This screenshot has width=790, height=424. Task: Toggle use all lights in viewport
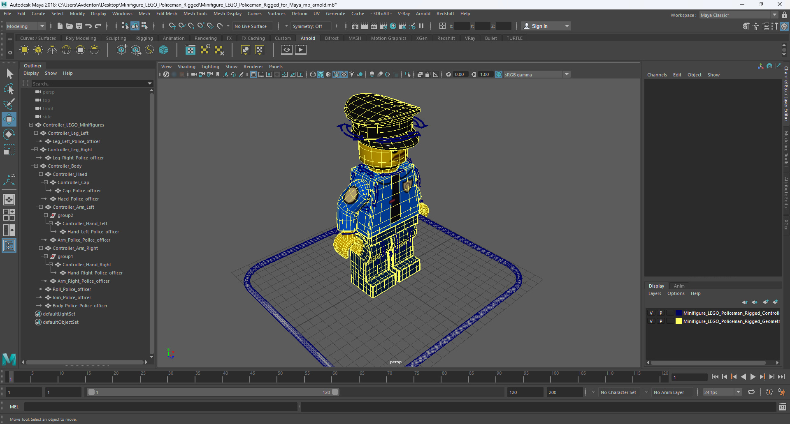(352, 74)
